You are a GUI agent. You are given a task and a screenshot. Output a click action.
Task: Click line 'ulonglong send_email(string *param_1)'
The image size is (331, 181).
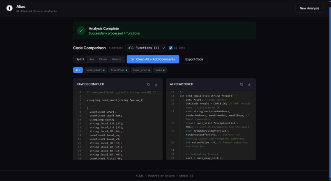[x=115, y=100]
